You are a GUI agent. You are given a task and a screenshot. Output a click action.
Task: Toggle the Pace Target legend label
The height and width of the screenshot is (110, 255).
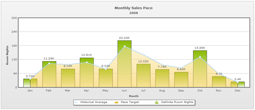tap(130, 102)
